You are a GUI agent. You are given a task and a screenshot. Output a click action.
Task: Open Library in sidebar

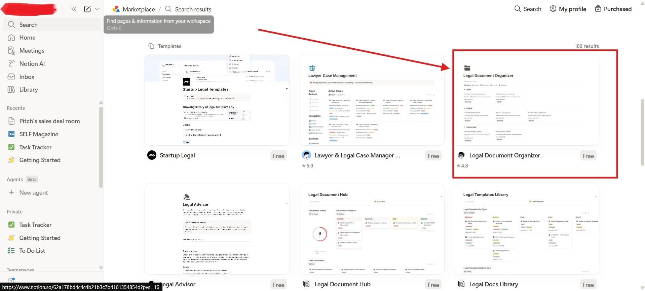tap(52, 90)
